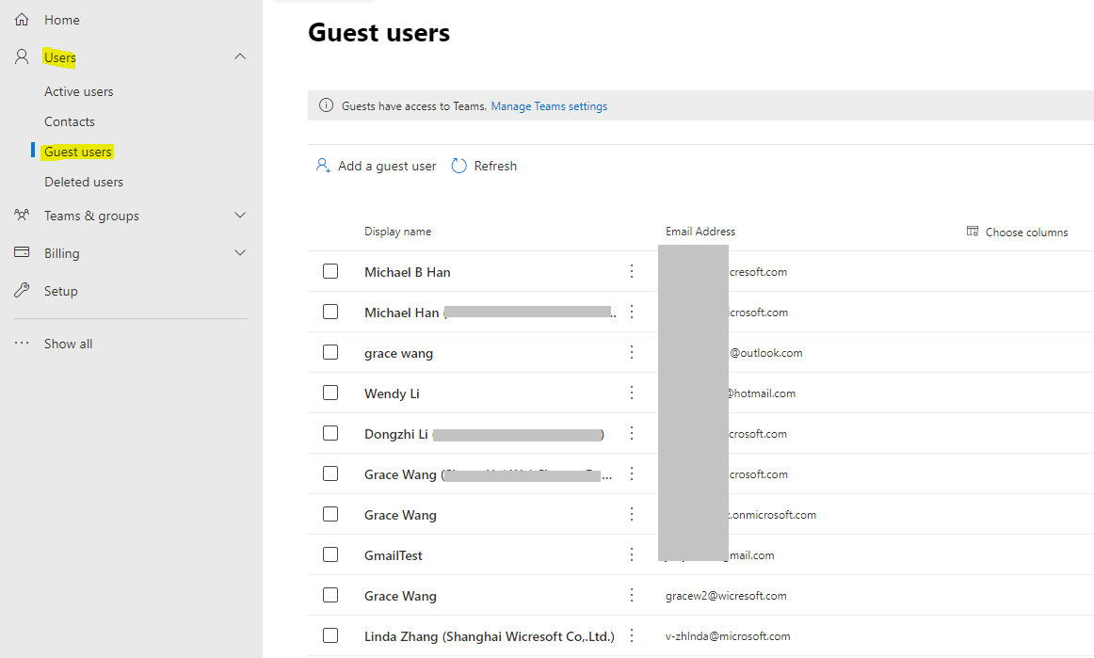Click the Users person icon
Image resolution: width=1094 pixels, height=658 pixels.
(22, 56)
